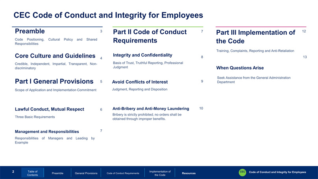Screen dimensions: 318x179
Task: Click 'Judgment, Reporting and Disposition' text
Action: [x=140, y=89]
